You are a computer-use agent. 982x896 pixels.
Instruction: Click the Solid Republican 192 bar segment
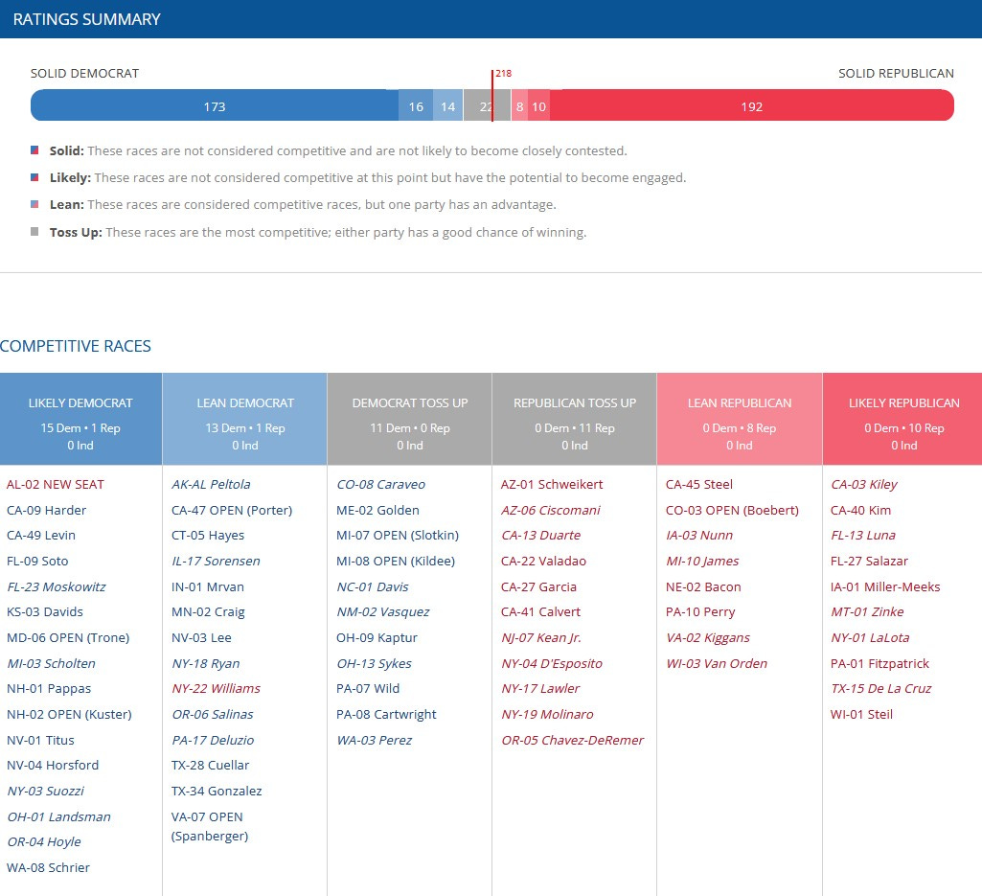click(x=751, y=105)
